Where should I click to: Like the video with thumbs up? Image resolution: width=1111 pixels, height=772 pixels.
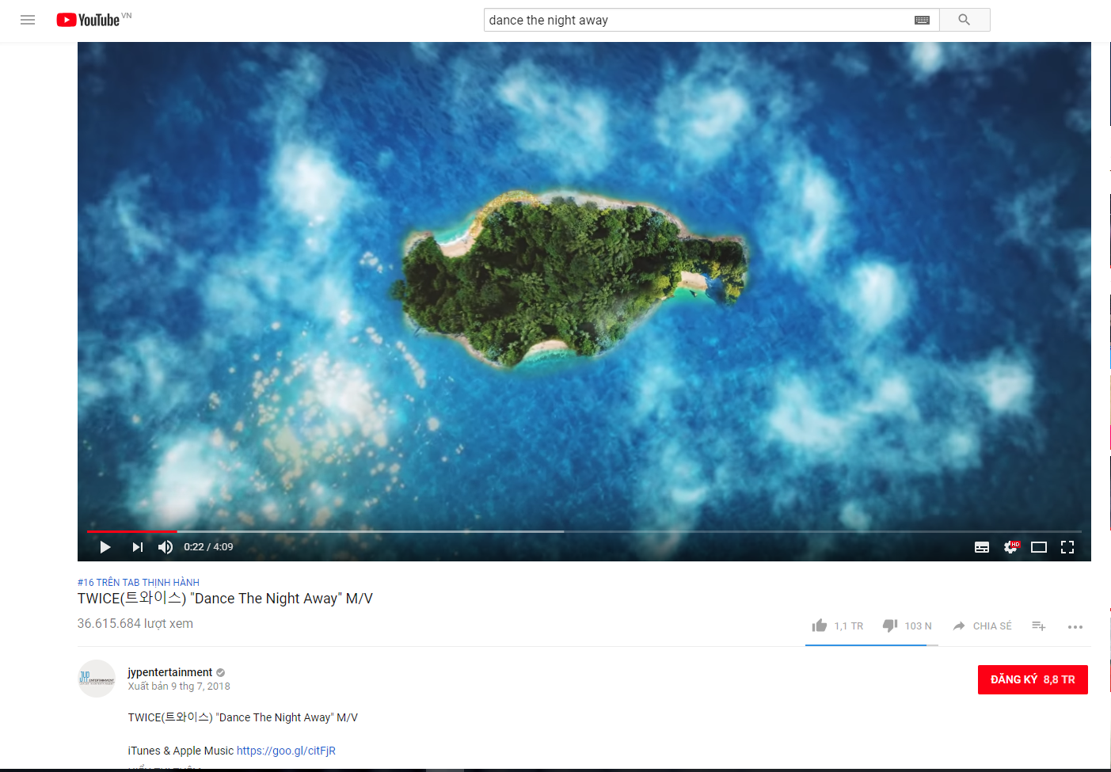pyautogui.click(x=837, y=626)
